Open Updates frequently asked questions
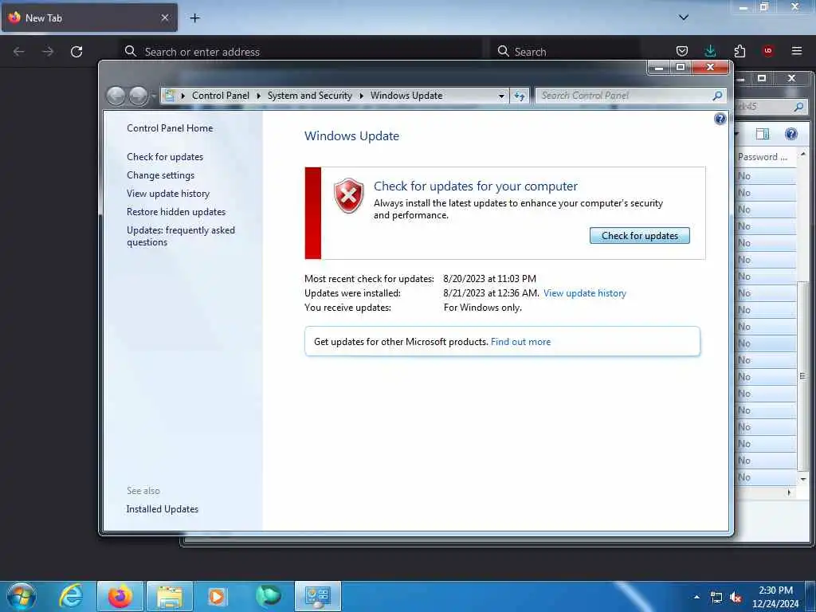 181,236
